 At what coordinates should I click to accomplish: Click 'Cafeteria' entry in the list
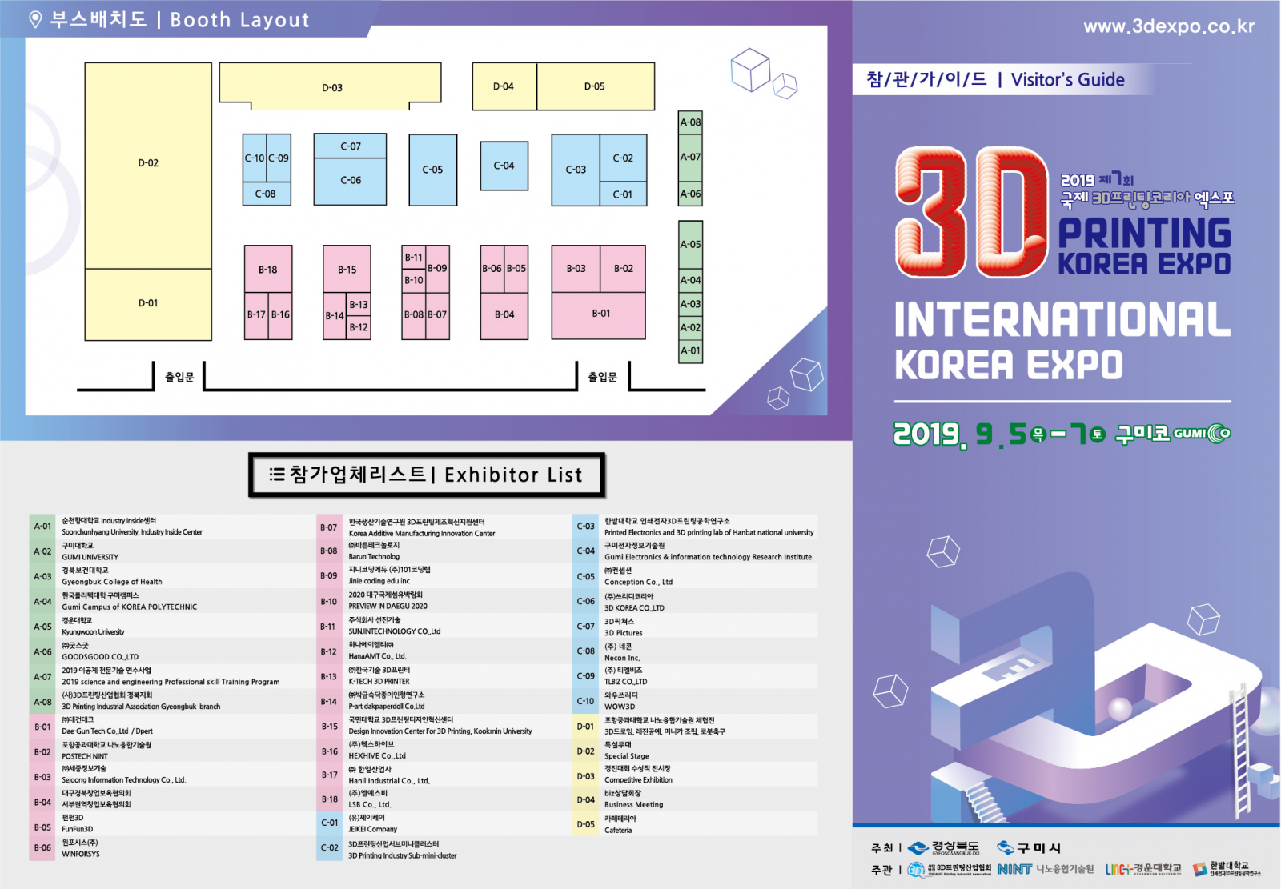click(618, 831)
